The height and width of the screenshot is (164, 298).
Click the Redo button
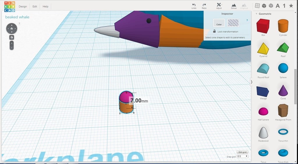[204, 6]
